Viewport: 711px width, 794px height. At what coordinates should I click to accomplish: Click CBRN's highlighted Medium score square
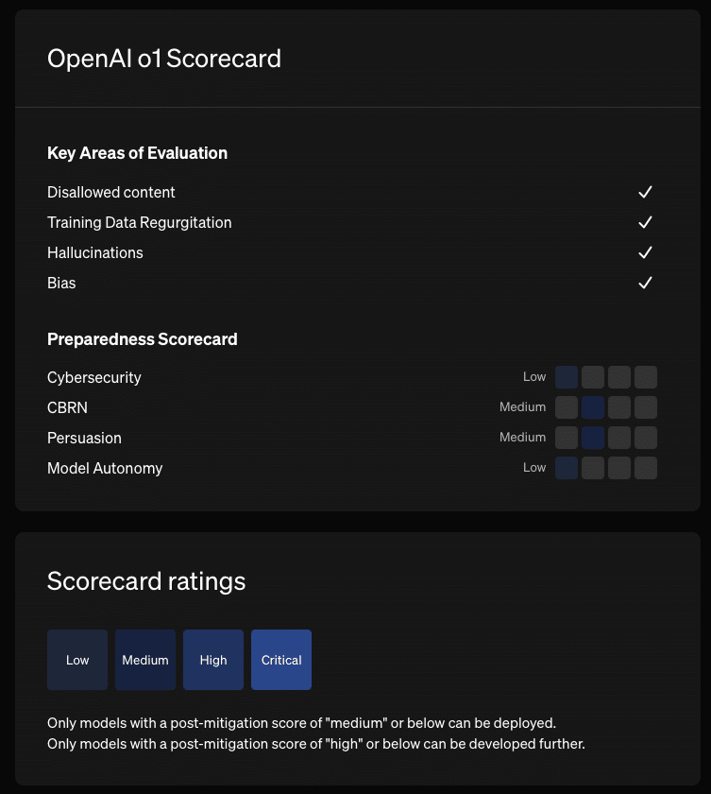point(593,407)
